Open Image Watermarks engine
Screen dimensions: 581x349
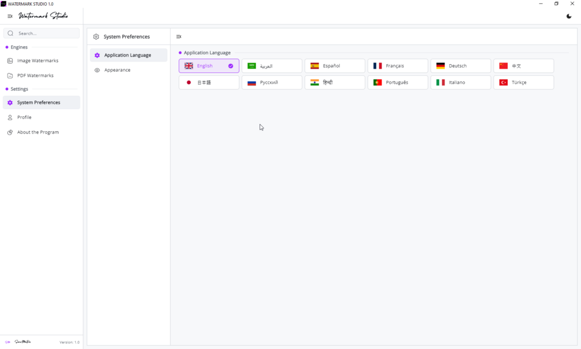(42, 61)
